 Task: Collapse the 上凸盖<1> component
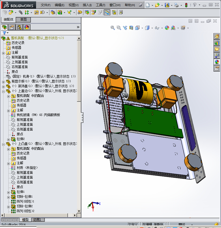[x=3, y=144]
